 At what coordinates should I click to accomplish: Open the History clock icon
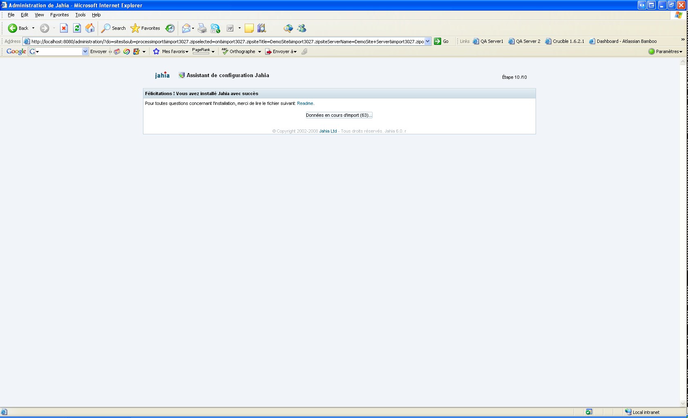170,28
